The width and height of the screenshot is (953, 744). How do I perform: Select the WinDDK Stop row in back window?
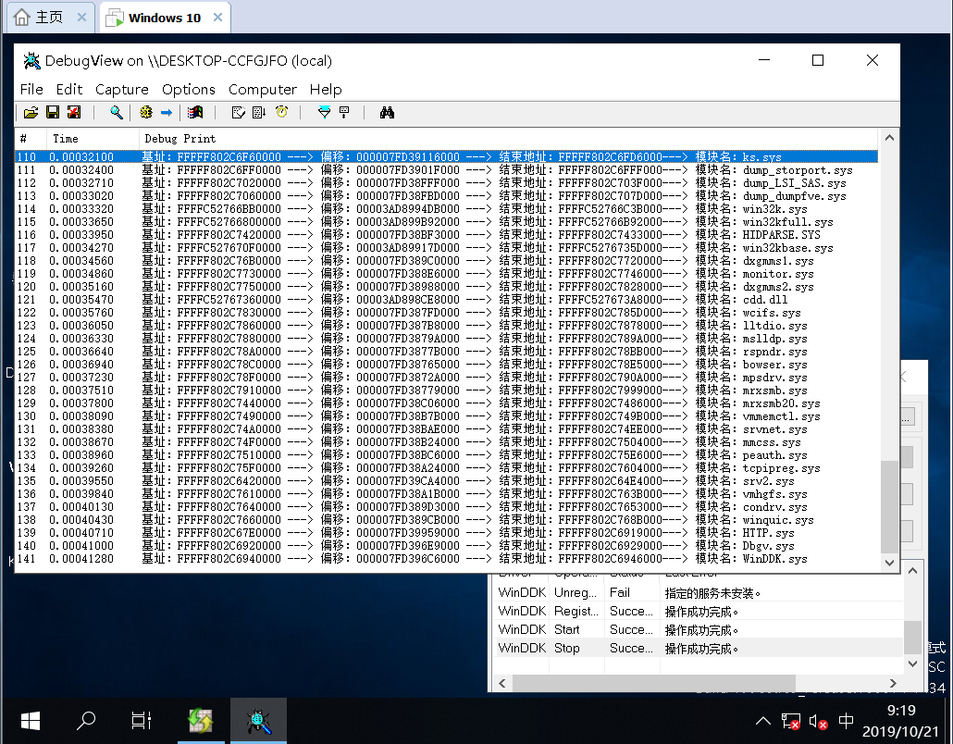point(698,648)
